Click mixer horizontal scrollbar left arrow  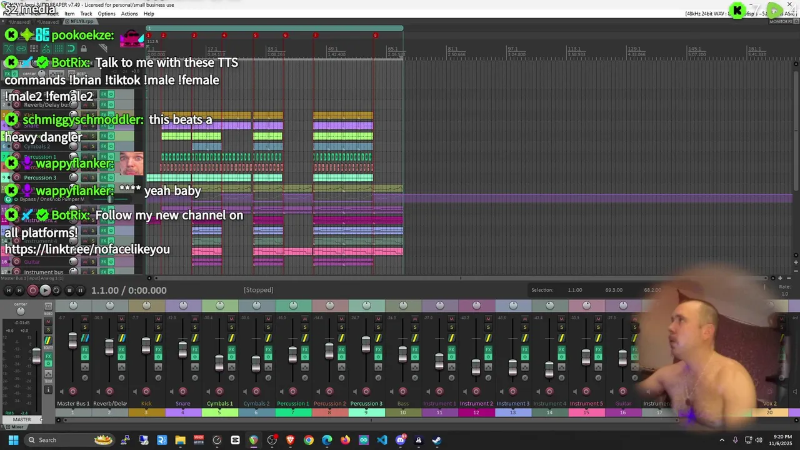click(x=59, y=420)
